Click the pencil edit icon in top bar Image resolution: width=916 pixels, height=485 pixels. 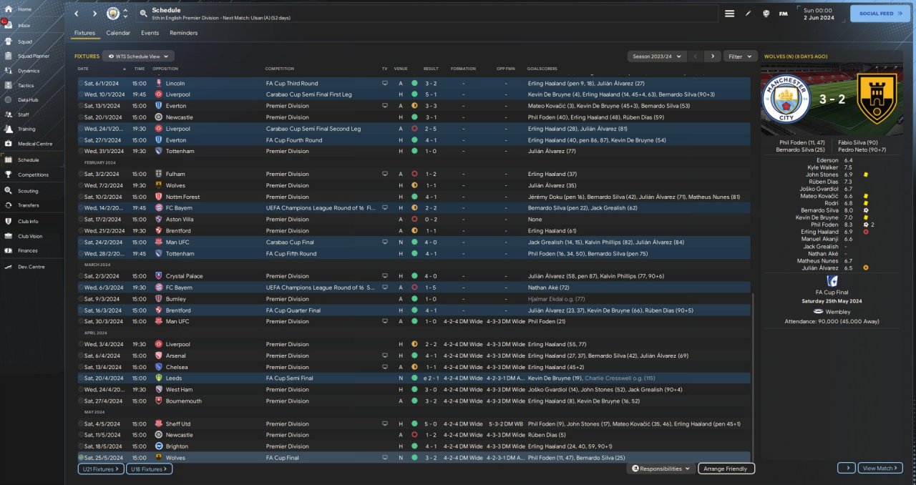(x=749, y=14)
